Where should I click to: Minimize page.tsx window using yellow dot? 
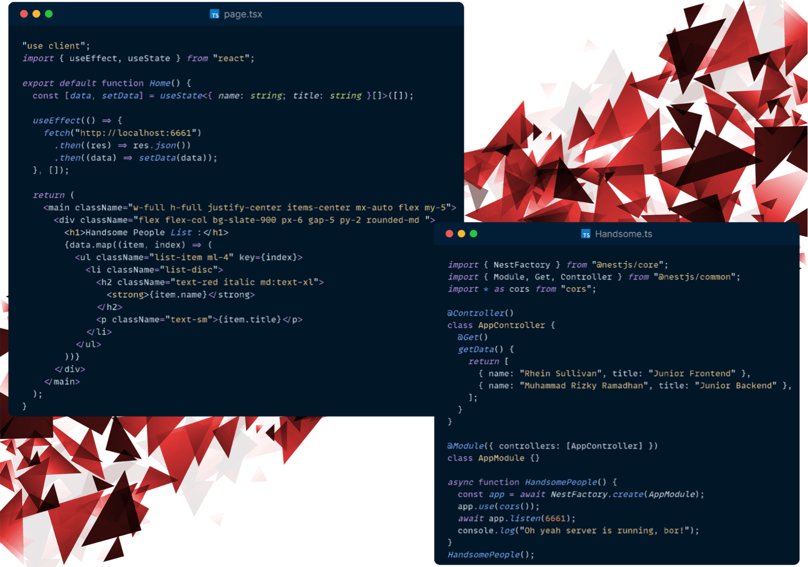[36, 14]
